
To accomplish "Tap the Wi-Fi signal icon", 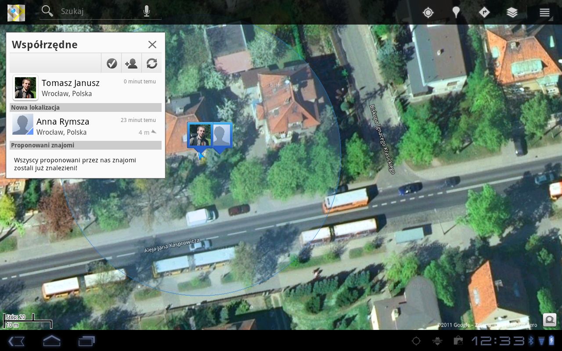I will point(541,341).
